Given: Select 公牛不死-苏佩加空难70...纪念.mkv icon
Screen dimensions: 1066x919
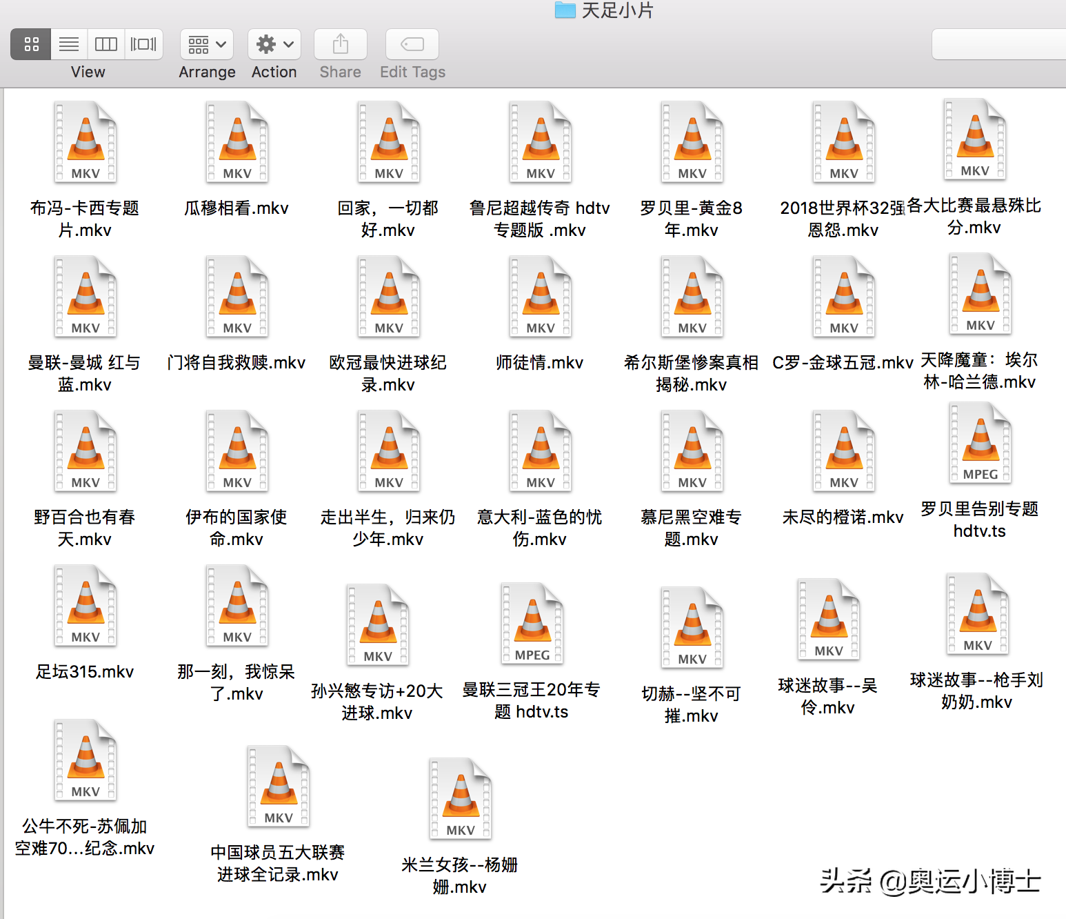Looking at the screenshot, I should click(86, 760).
